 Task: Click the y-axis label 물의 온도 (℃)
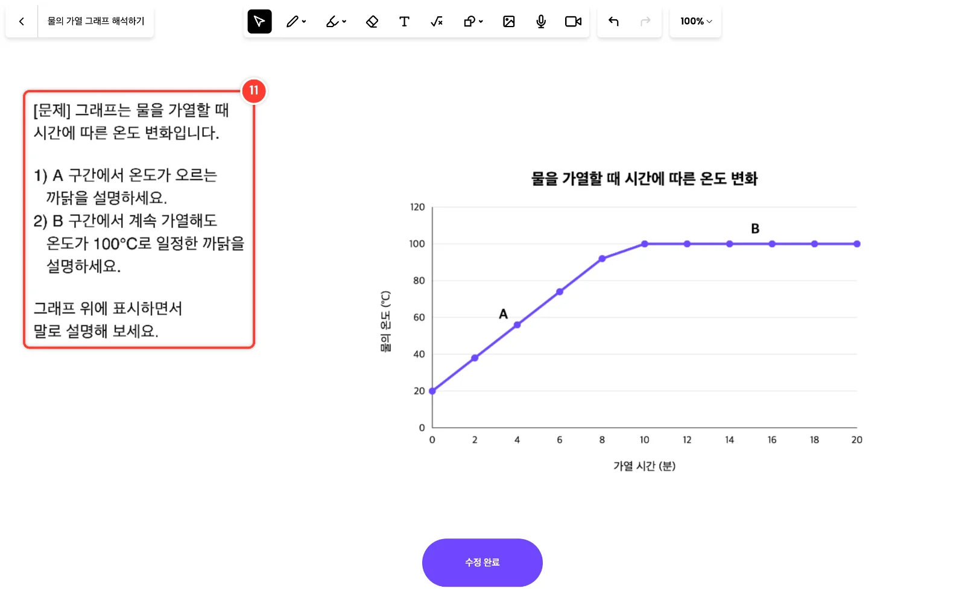click(385, 321)
